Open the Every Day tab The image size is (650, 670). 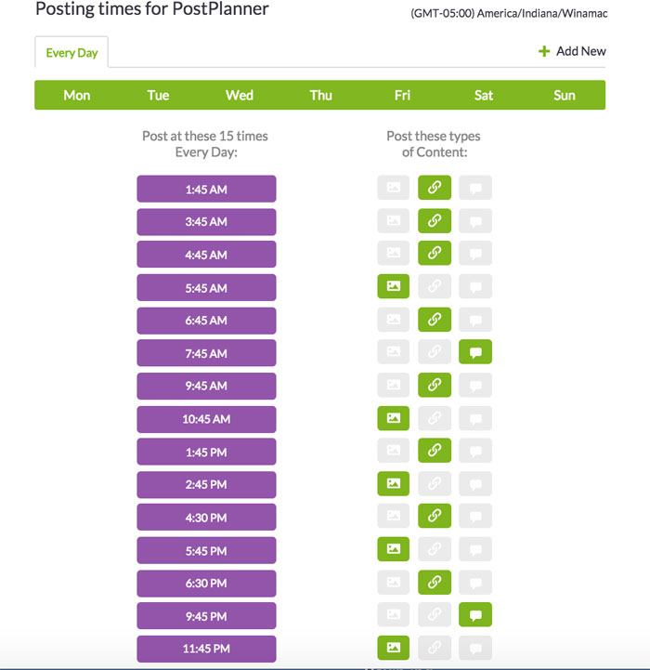(71, 53)
